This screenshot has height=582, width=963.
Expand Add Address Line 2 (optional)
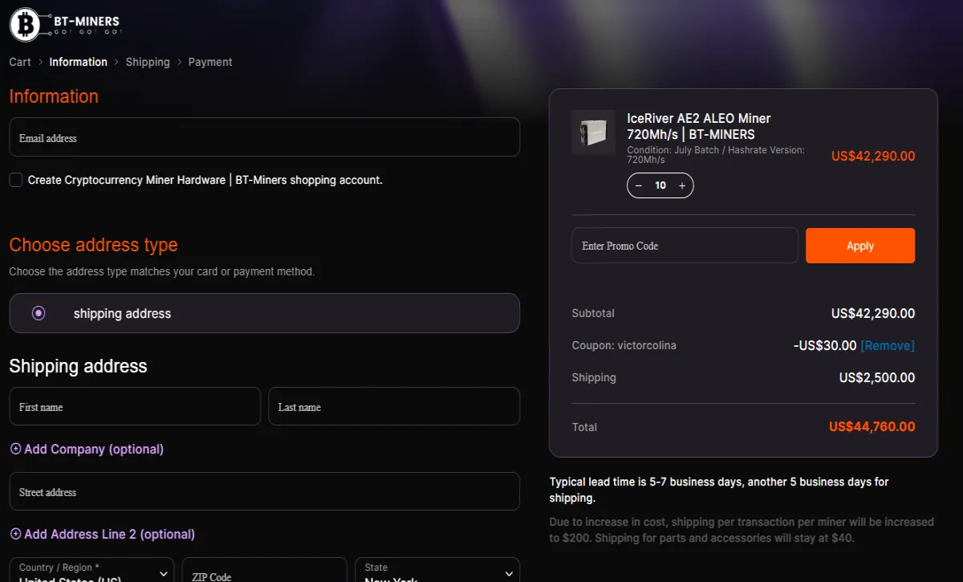(102, 535)
